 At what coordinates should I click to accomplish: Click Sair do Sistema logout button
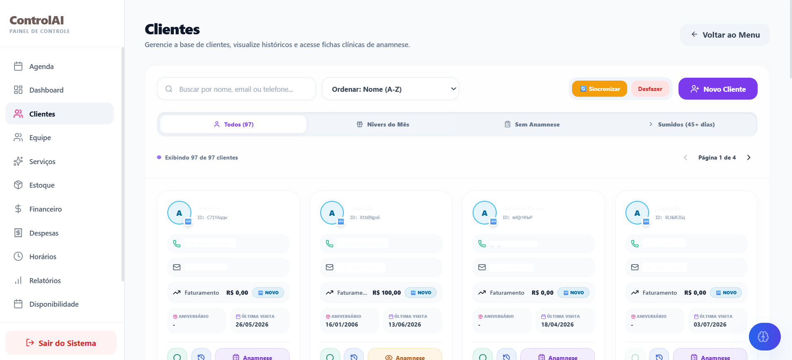click(61, 343)
